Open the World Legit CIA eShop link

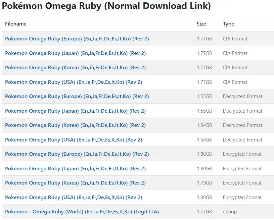(x=82, y=212)
